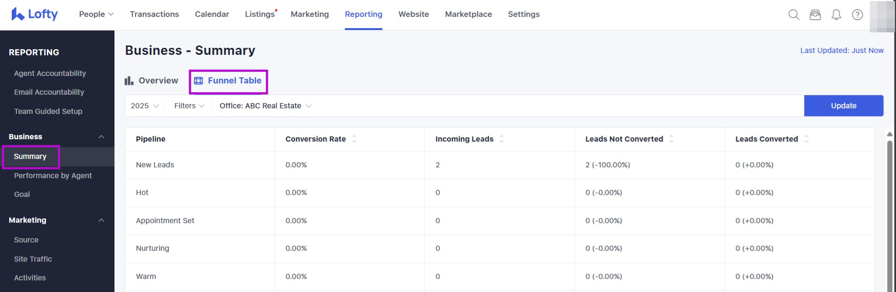Expand the Filters dropdown

tap(189, 106)
